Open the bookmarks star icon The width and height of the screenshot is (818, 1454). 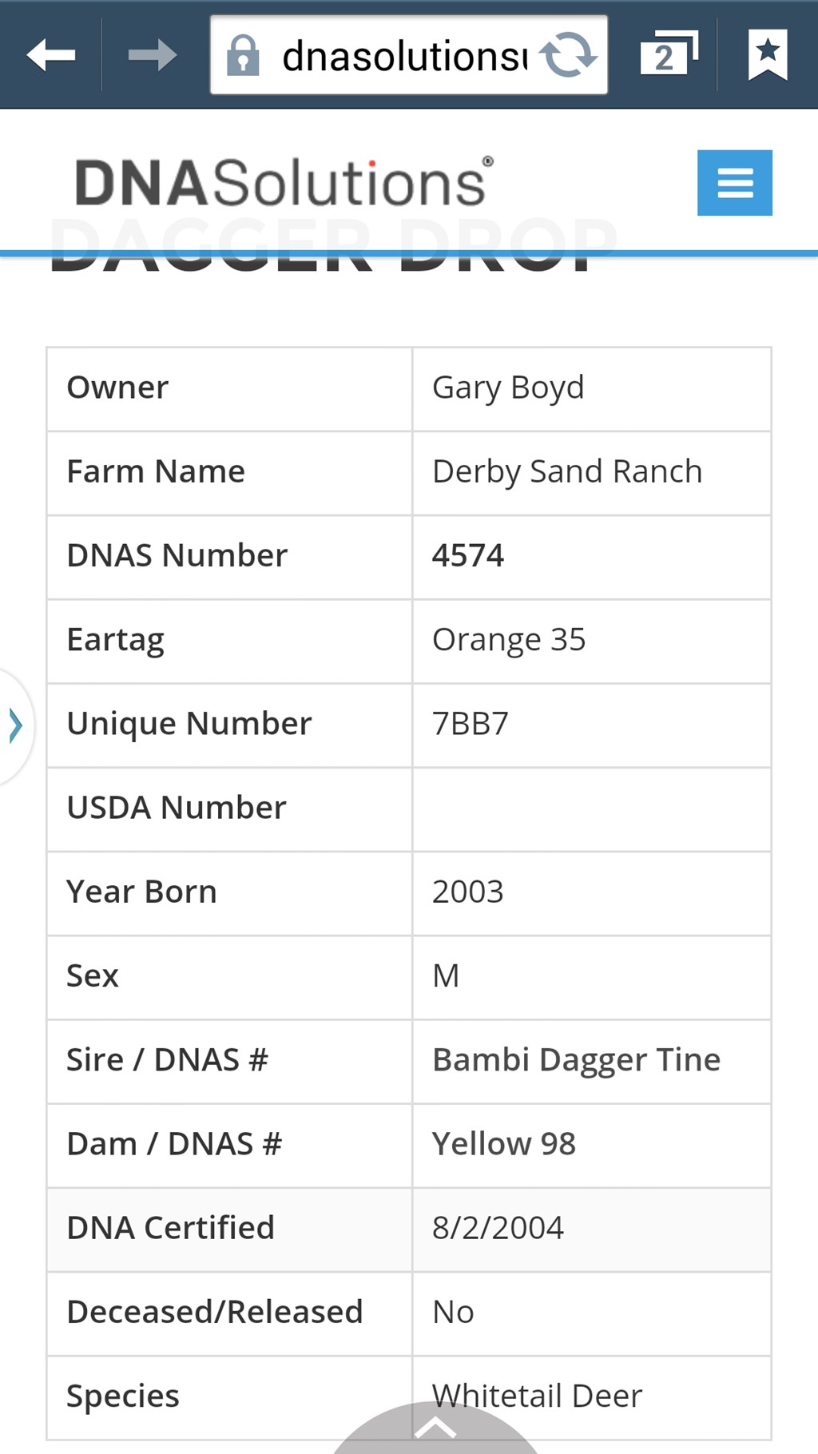[768, 54]
